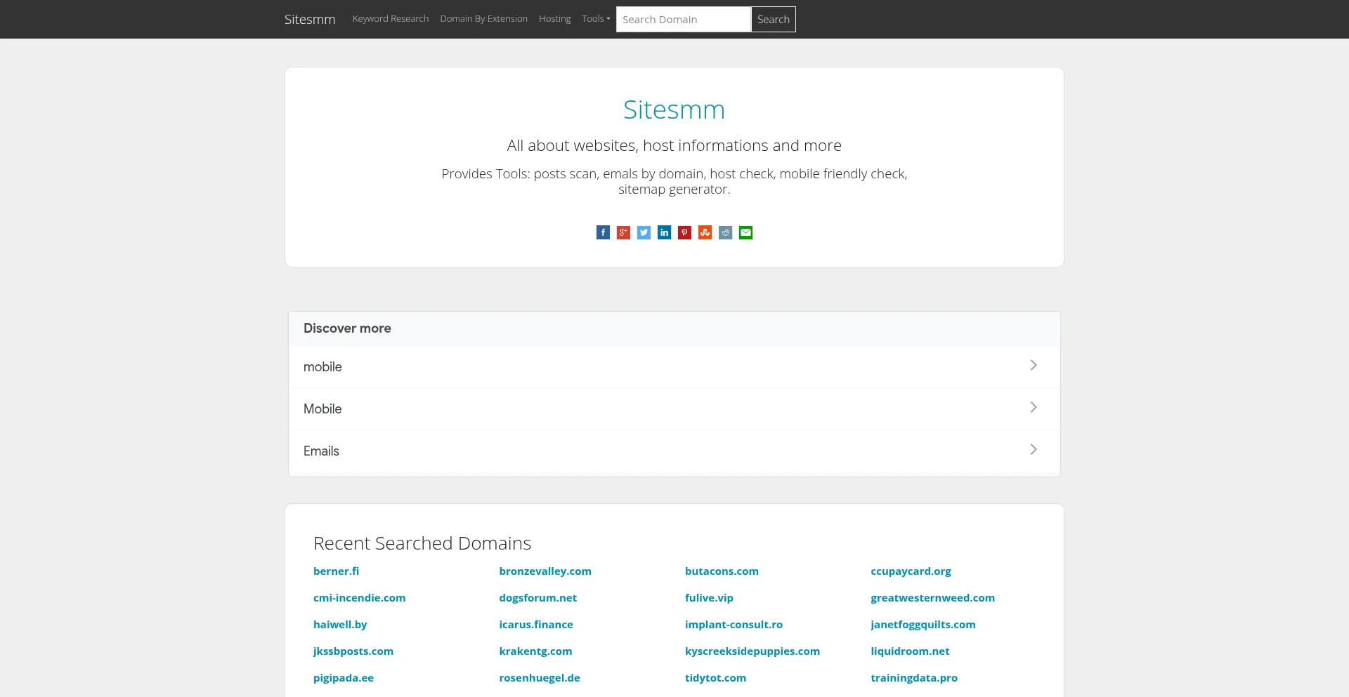The height and width of the screenshot is (697, 1349).
Task: Open icarus.finance domain link
Action: coord(536,625)
